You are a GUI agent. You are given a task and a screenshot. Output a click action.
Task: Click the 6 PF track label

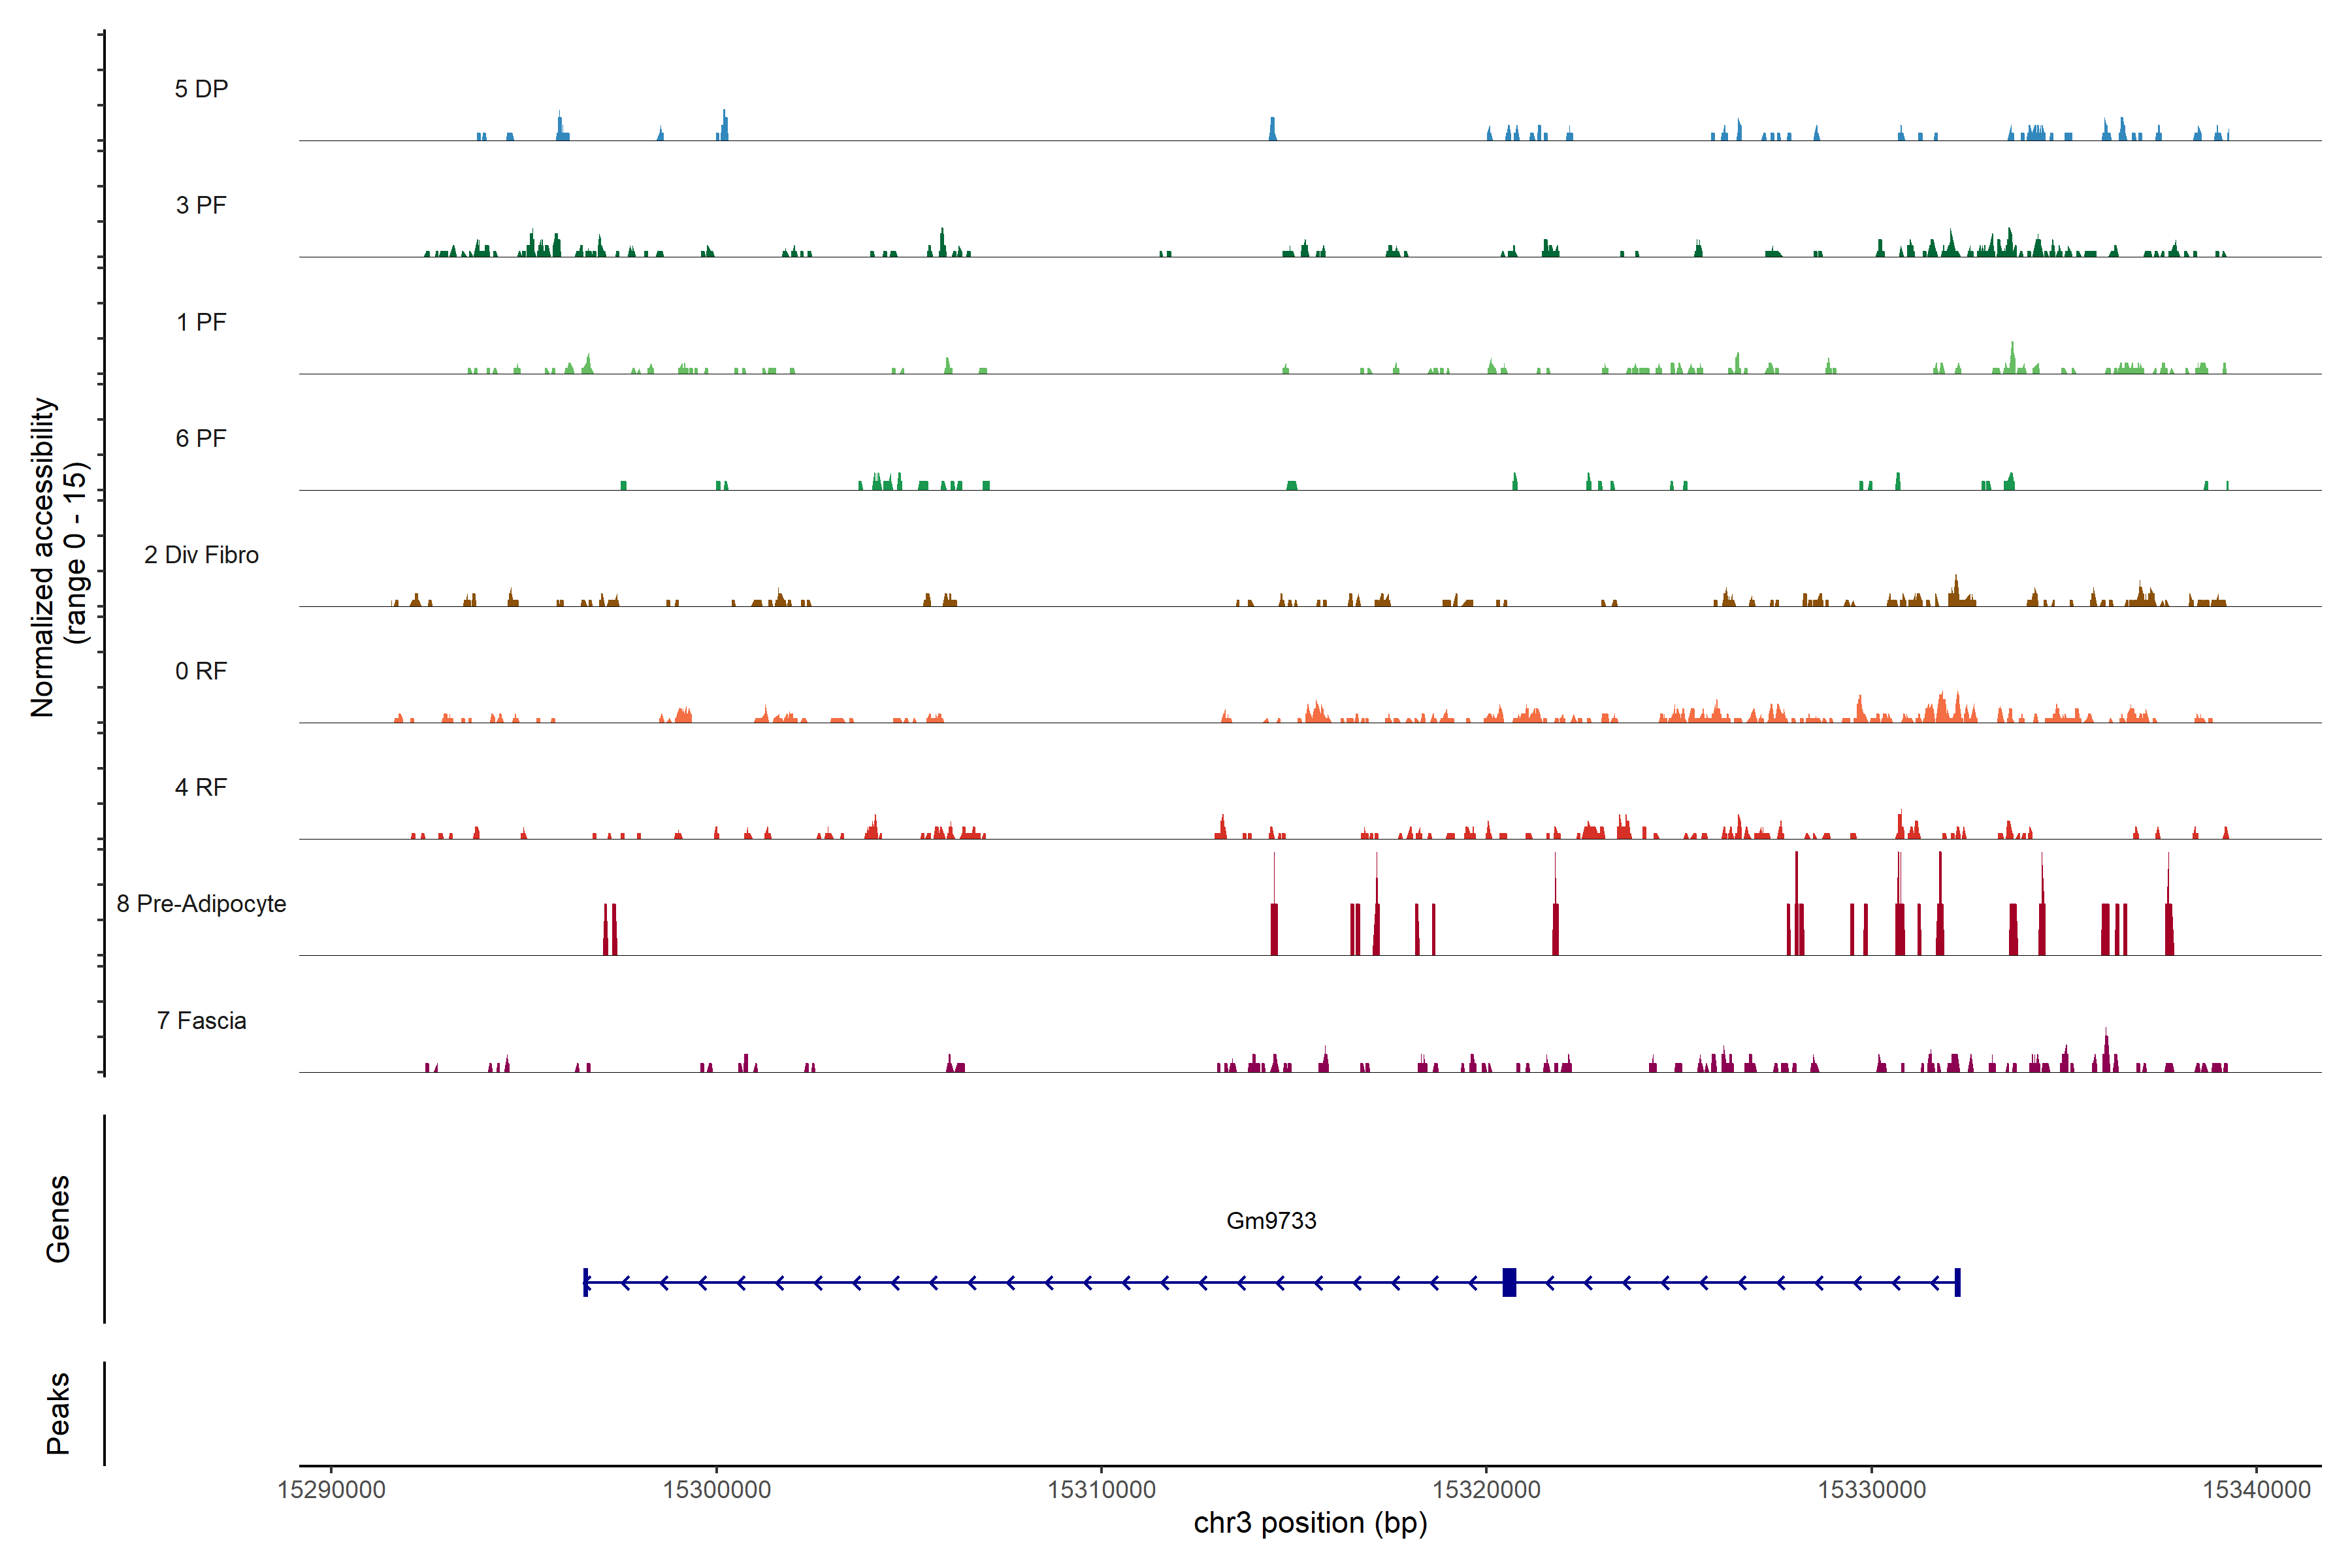pos(201,438)
